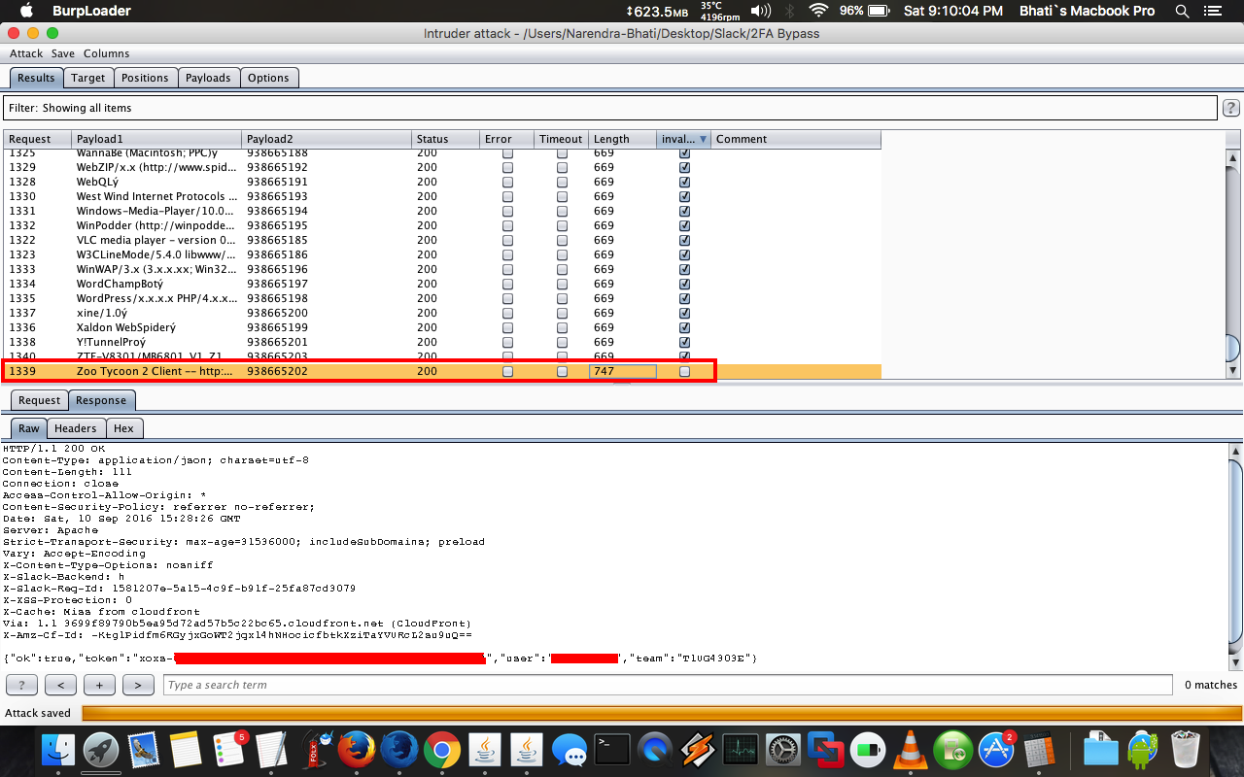Open the blue folder stack in dock
This screenshot has width=1244, height=777.
(x=1101, y=750)
